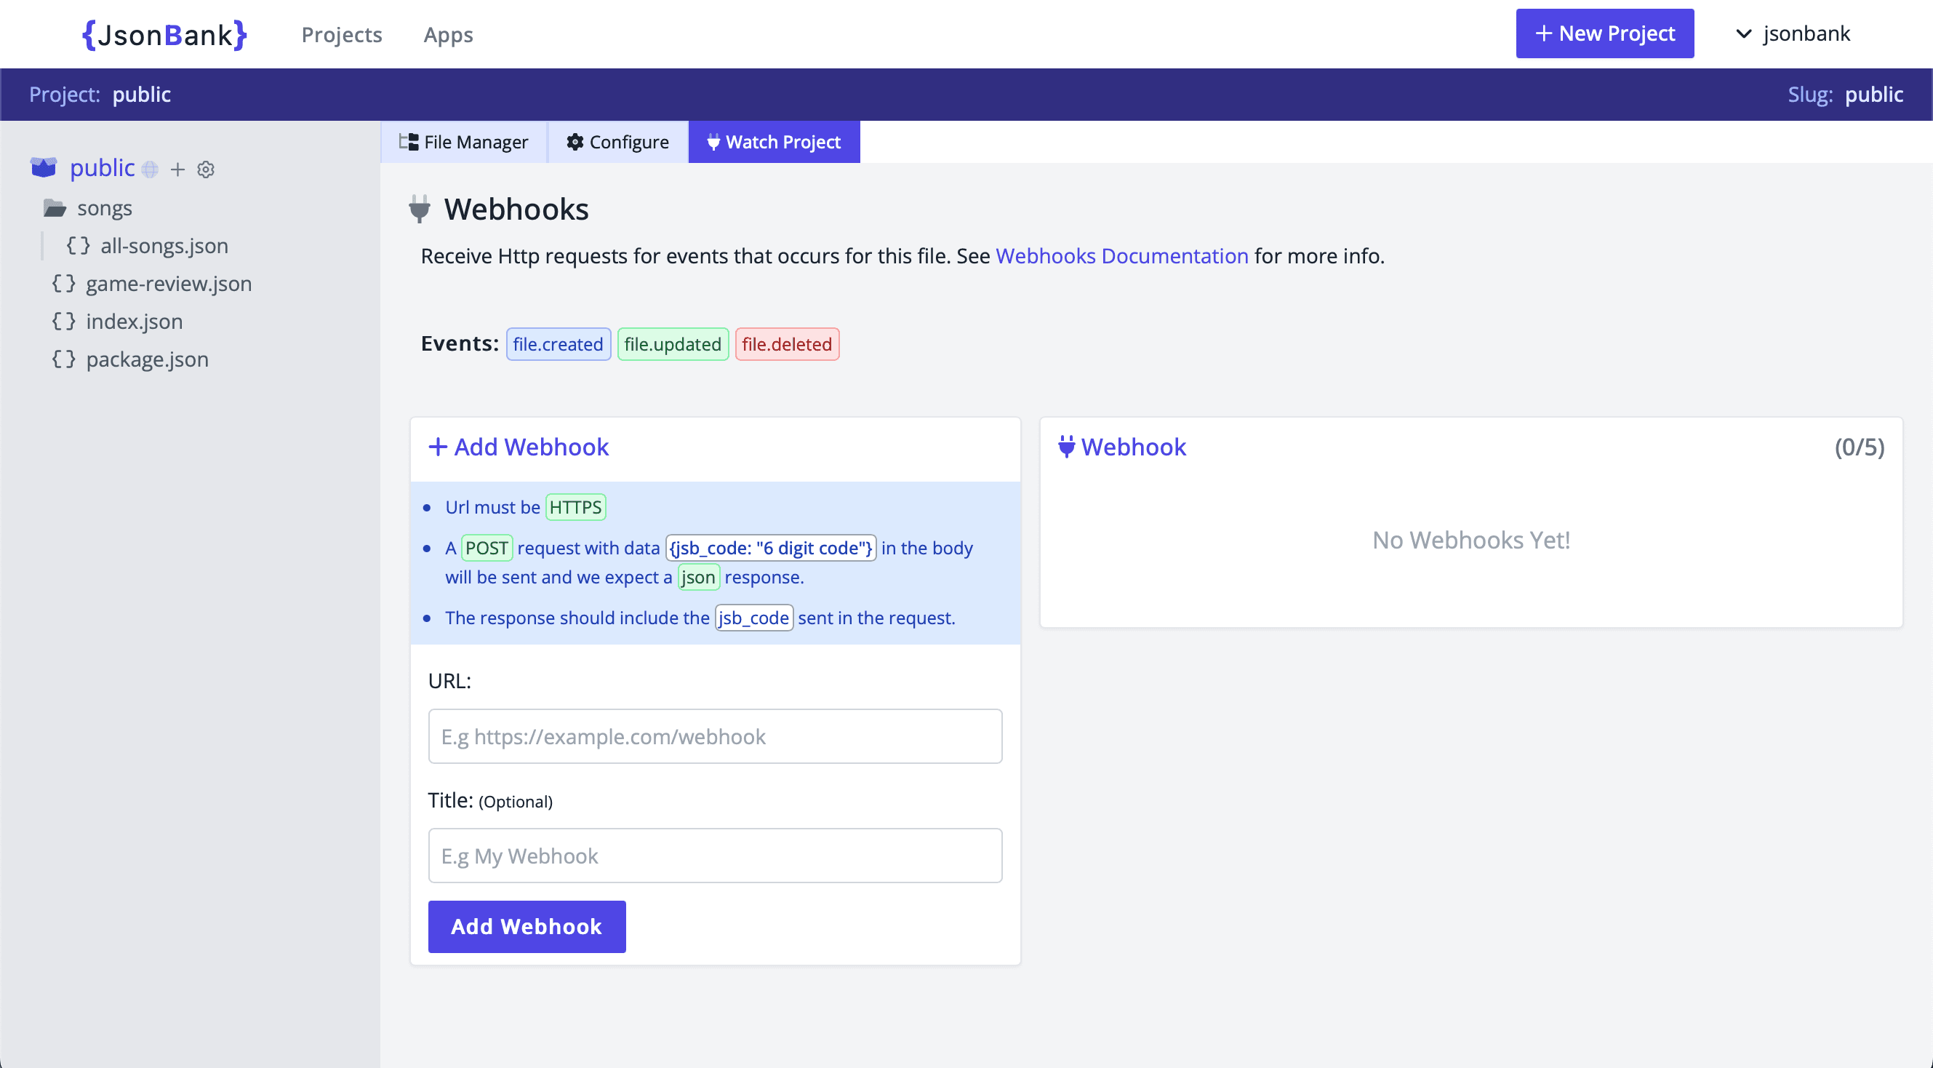Viewport: 1933px width, 1068px height.
Task: Toggle the file.created event badge
Action: [x=559, y=345]
